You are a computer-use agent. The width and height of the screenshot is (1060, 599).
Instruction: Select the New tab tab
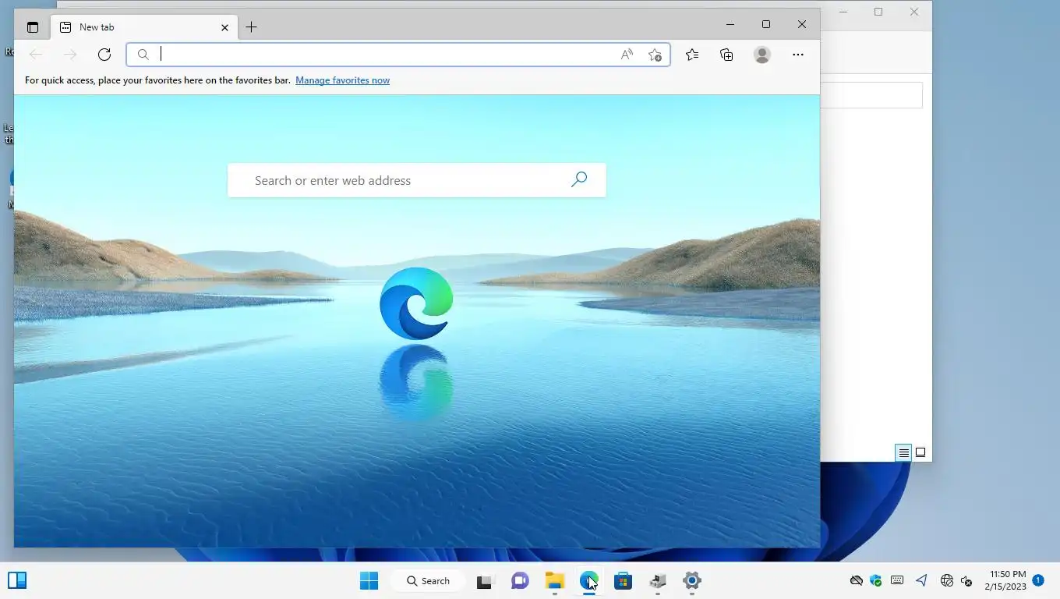[x=144, y=27]
